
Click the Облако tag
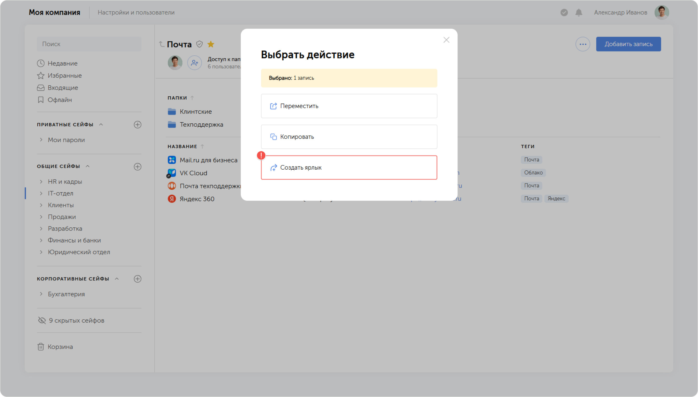point(533,173)
